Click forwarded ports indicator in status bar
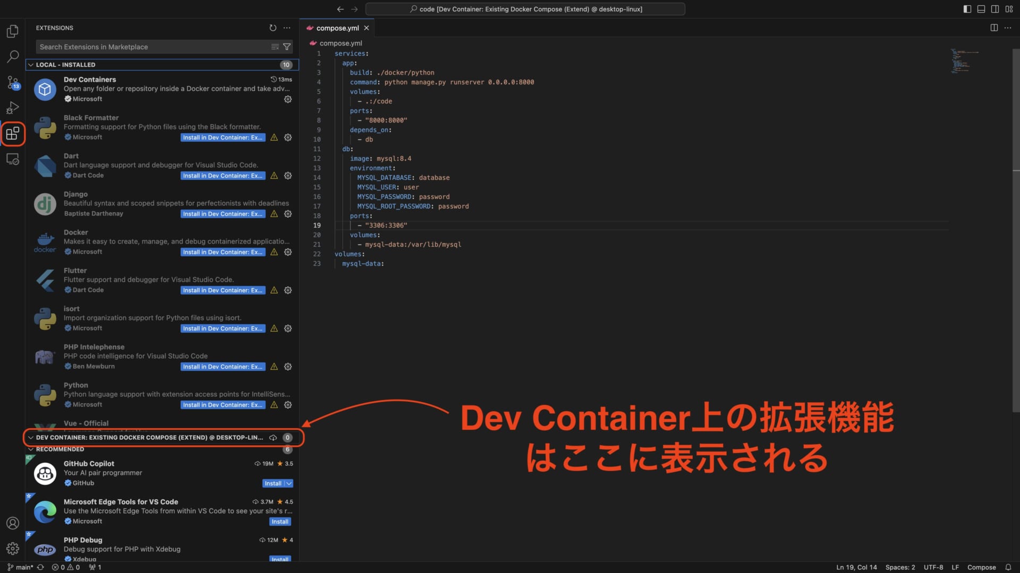 95,567
